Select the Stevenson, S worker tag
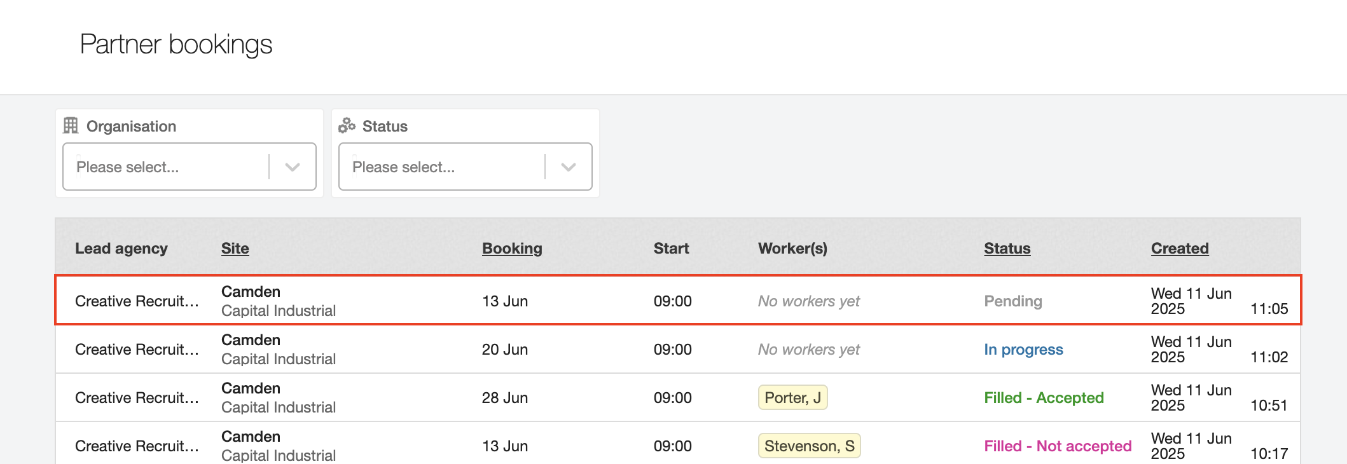Viewport: 1347px width, 464px height. click(x=809, y=446)
